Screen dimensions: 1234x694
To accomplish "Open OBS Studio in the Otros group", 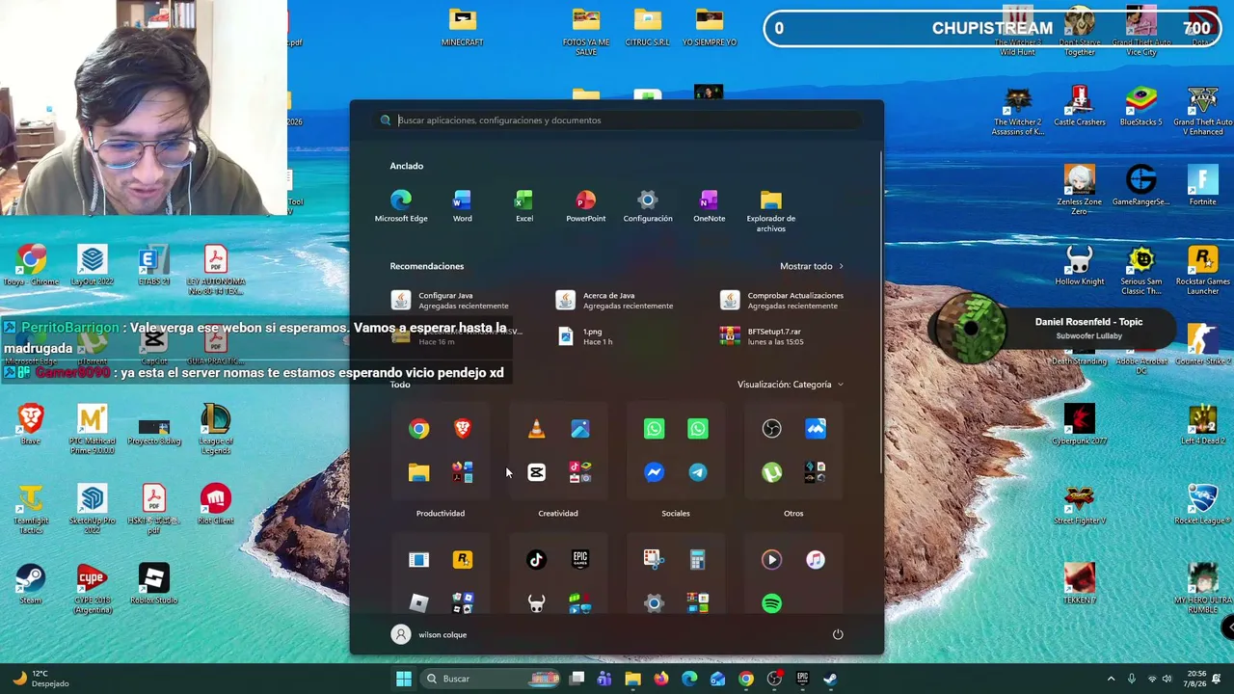I will click(771, 429).
